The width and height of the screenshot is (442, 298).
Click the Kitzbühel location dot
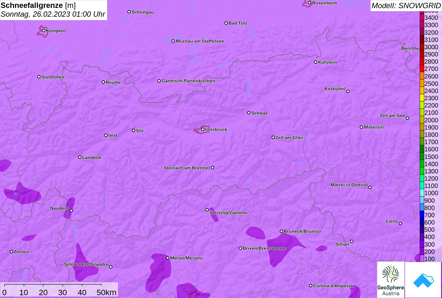pyautogui.click(x=348, y=91)
